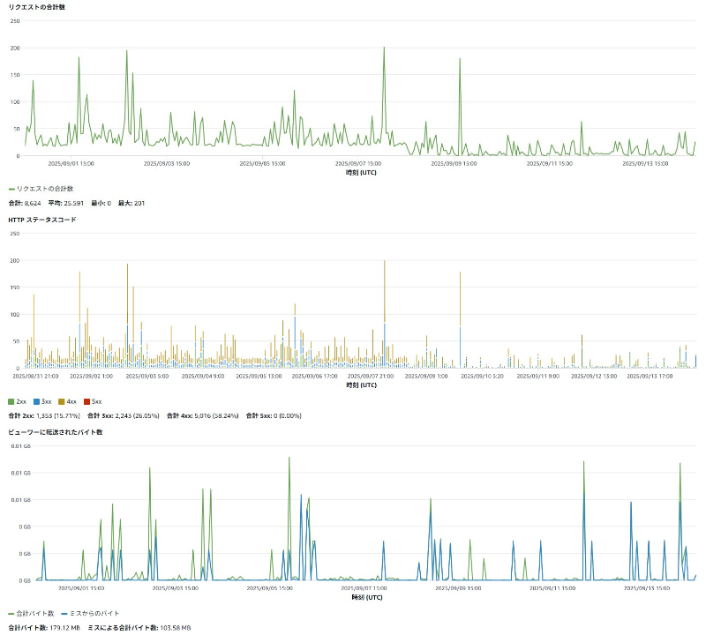Toggle the ミスからのバイト legend series
The width and height of the screenshot is (706, 635).
tap(91, 614)
